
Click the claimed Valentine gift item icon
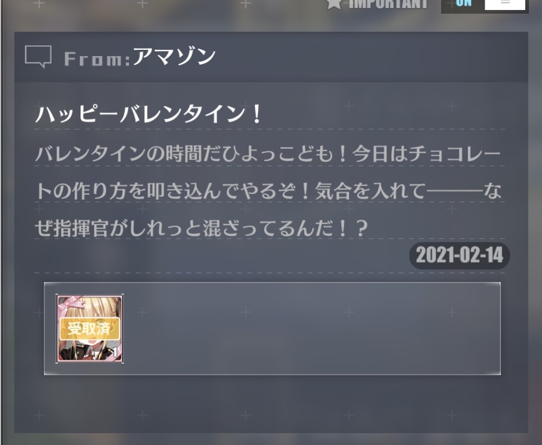pos(90,329)
